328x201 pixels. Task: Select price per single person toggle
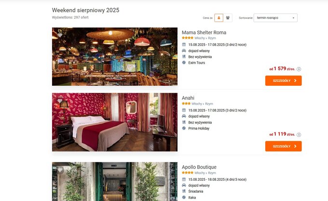[x=219, y=18]
